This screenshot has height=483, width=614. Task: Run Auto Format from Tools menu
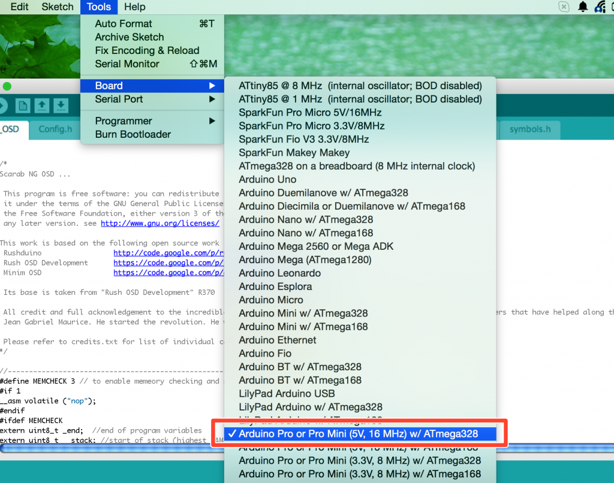pyautogui.click(x=124, y=23)
